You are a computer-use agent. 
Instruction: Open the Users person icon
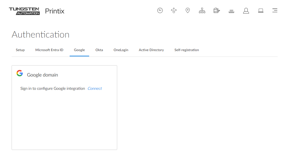[x=246, y=11]
